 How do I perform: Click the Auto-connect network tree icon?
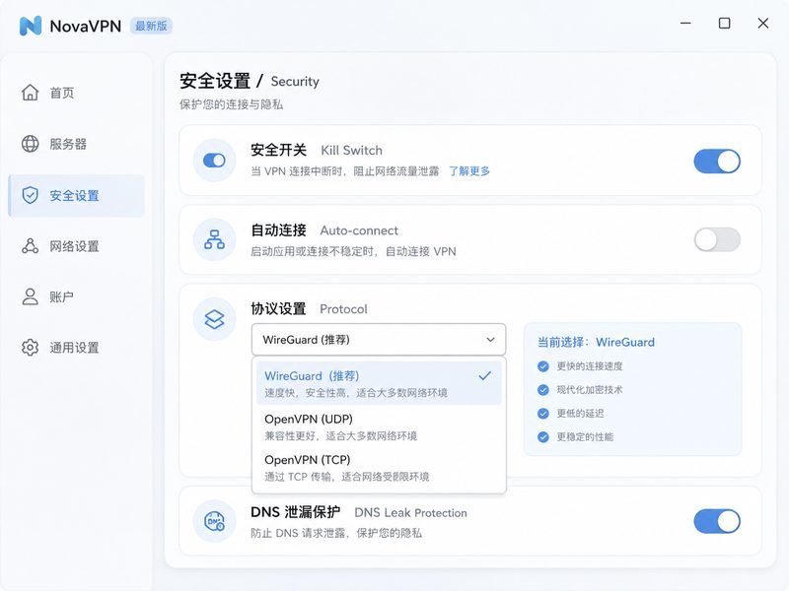(214, 239)
